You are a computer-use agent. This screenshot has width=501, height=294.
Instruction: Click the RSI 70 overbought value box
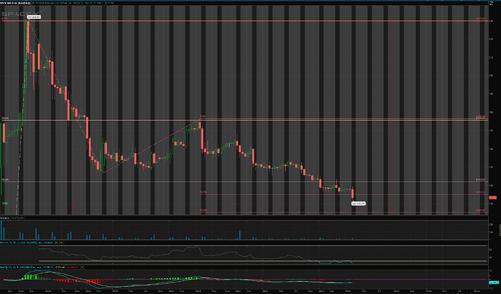(x=61, y=243)
